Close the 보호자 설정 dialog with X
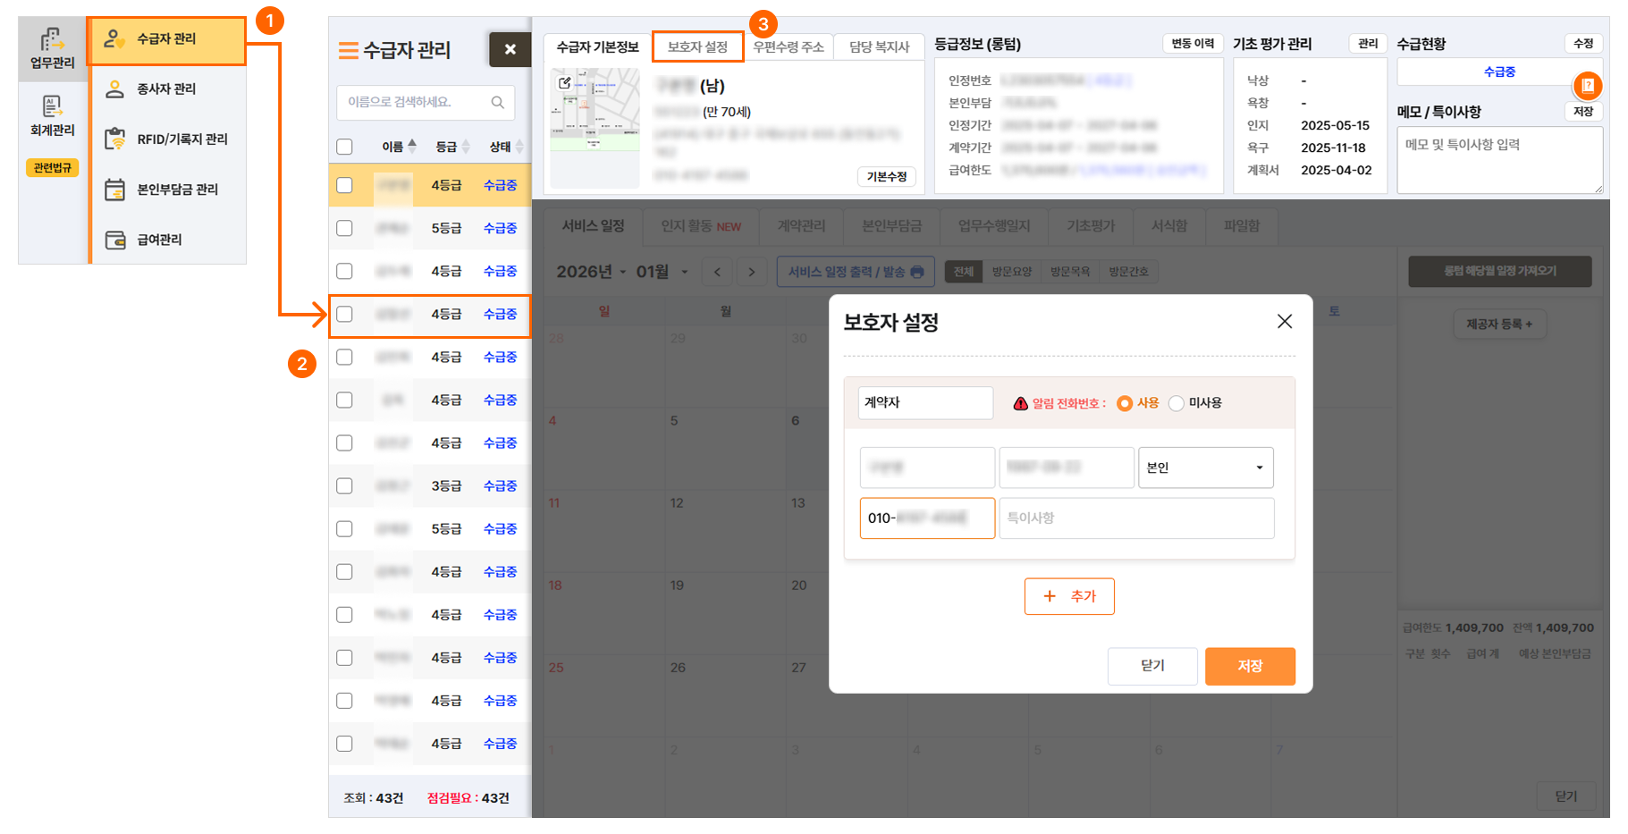 click(1284, 322)
